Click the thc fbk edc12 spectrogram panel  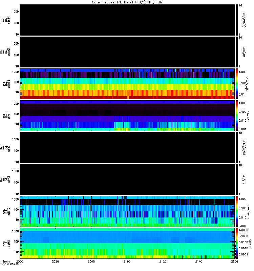pyautogui.click(x=127, y=211)
